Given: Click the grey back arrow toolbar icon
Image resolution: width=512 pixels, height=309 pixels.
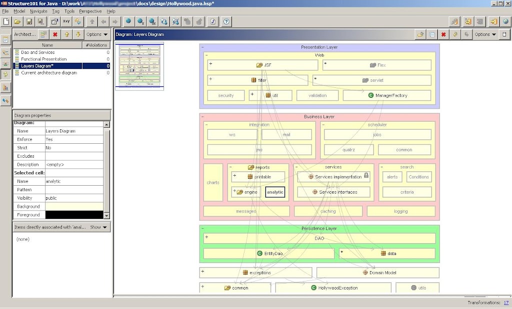Looking at the screenshot, I should [x=103, y=21].
